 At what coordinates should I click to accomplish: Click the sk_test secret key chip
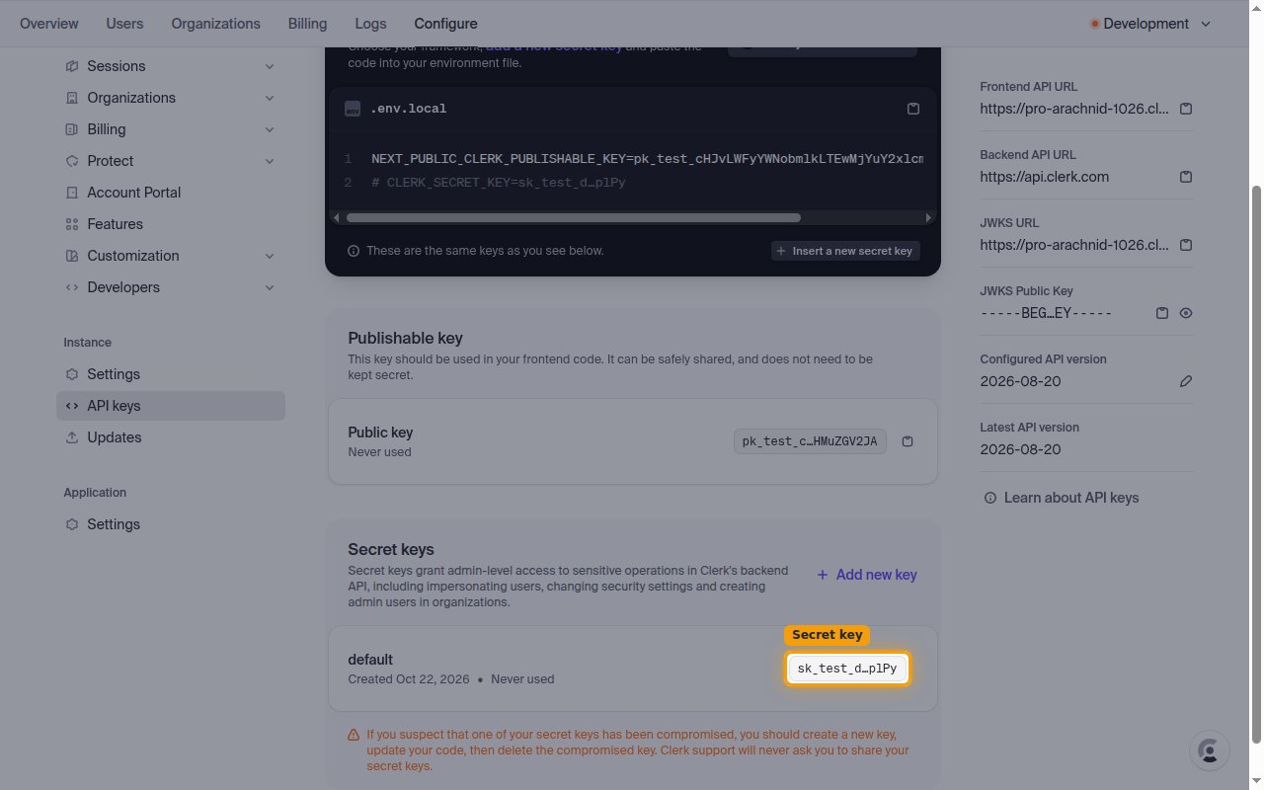point(847,669)
